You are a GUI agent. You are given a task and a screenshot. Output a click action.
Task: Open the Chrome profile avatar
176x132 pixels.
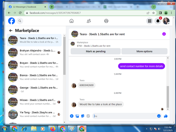click(166, 13)
